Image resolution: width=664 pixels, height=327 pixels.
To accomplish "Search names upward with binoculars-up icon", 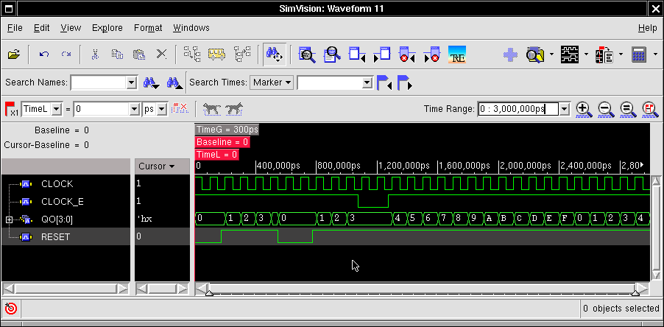I will (175, 82).
